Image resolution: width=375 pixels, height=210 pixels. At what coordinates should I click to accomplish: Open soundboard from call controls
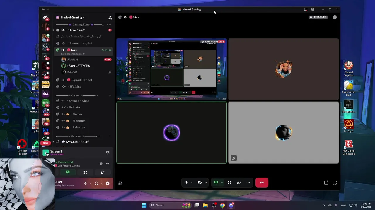tap(239, 183)
